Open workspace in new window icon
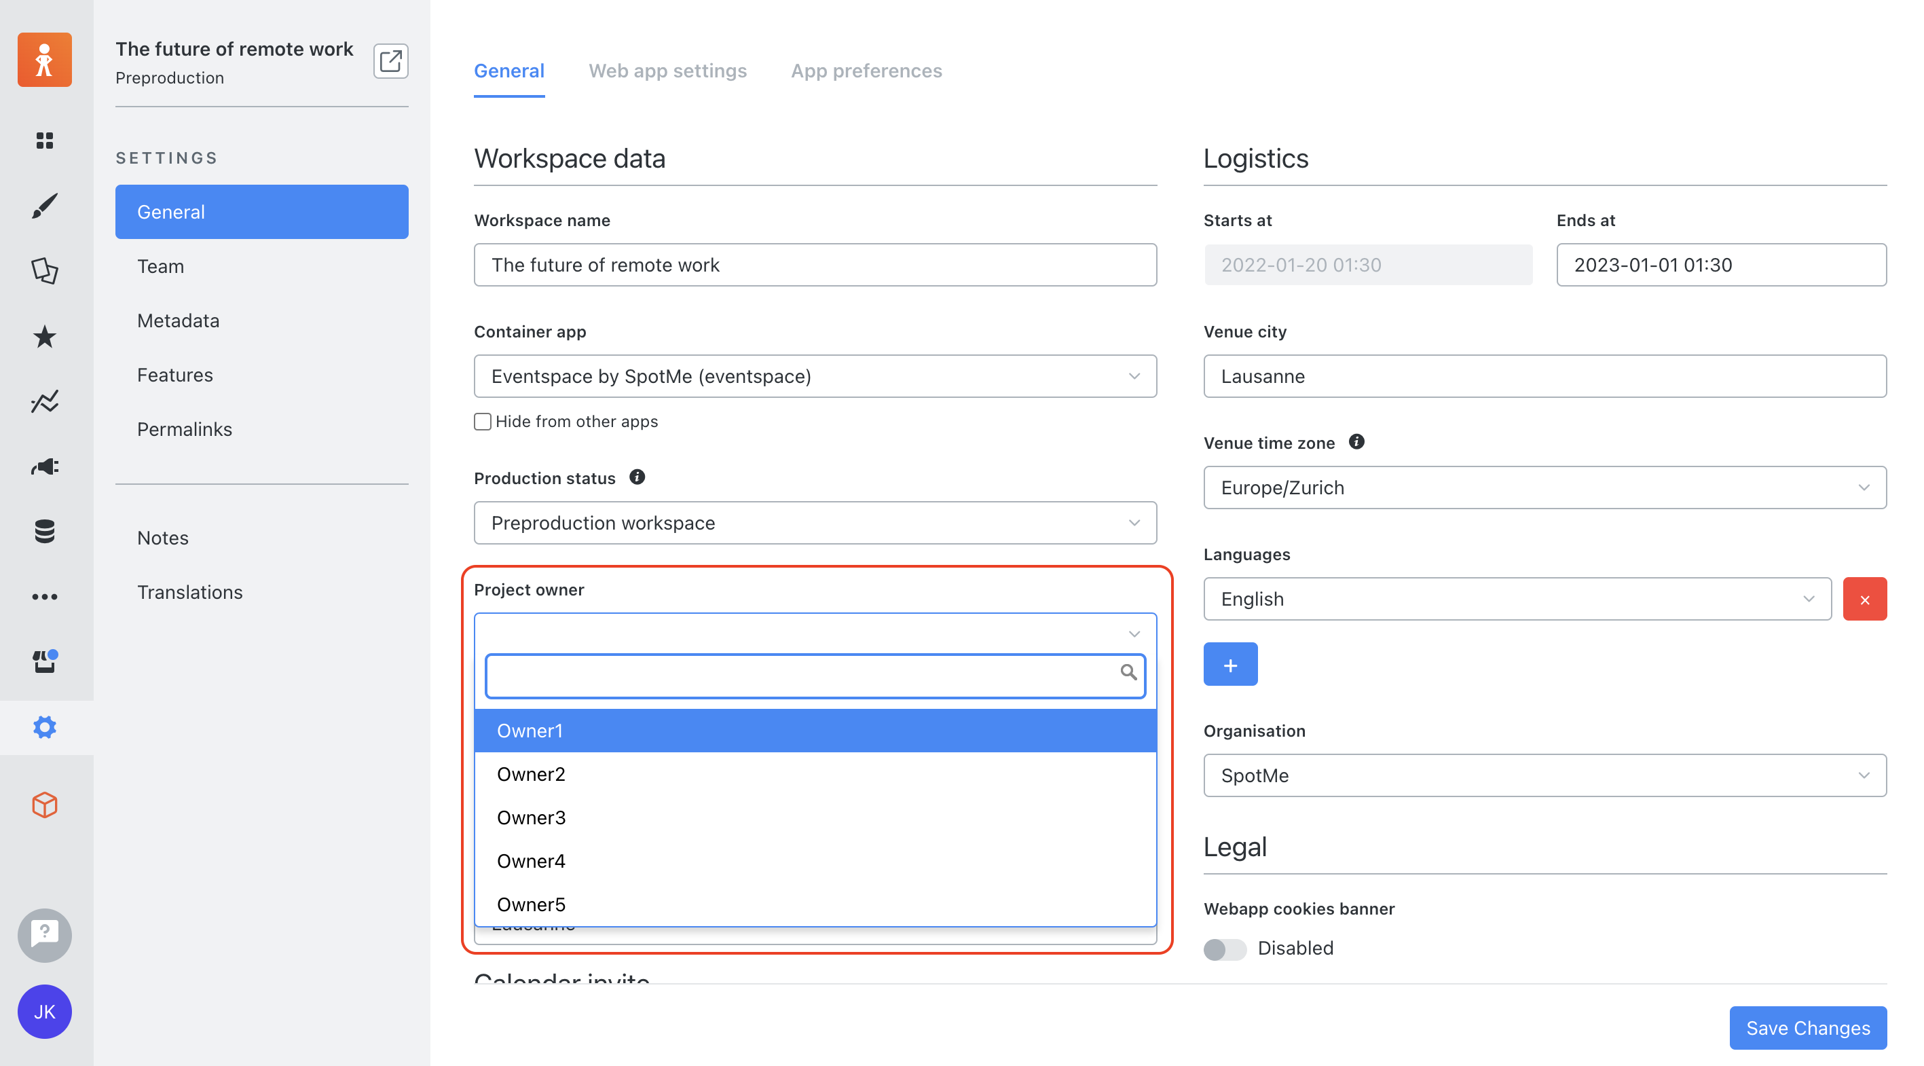The image size is (1924, 1066). (390, 61)
